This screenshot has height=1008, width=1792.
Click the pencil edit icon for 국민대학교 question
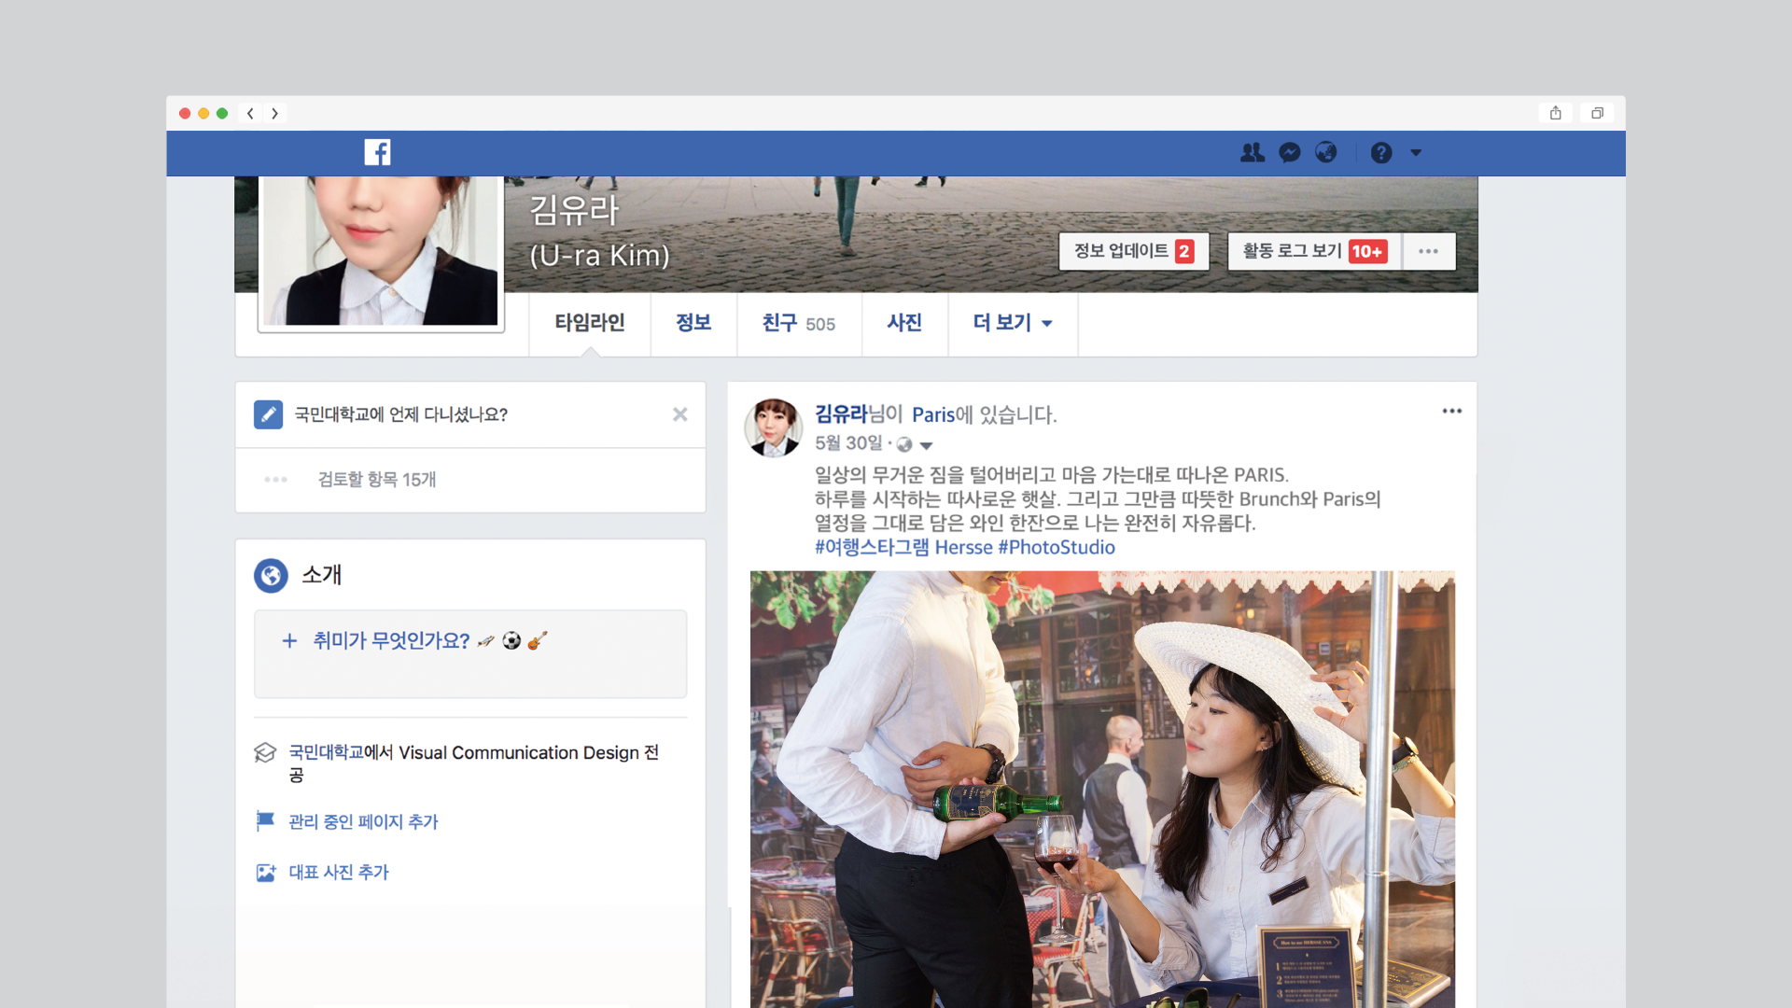pos(268,414)
